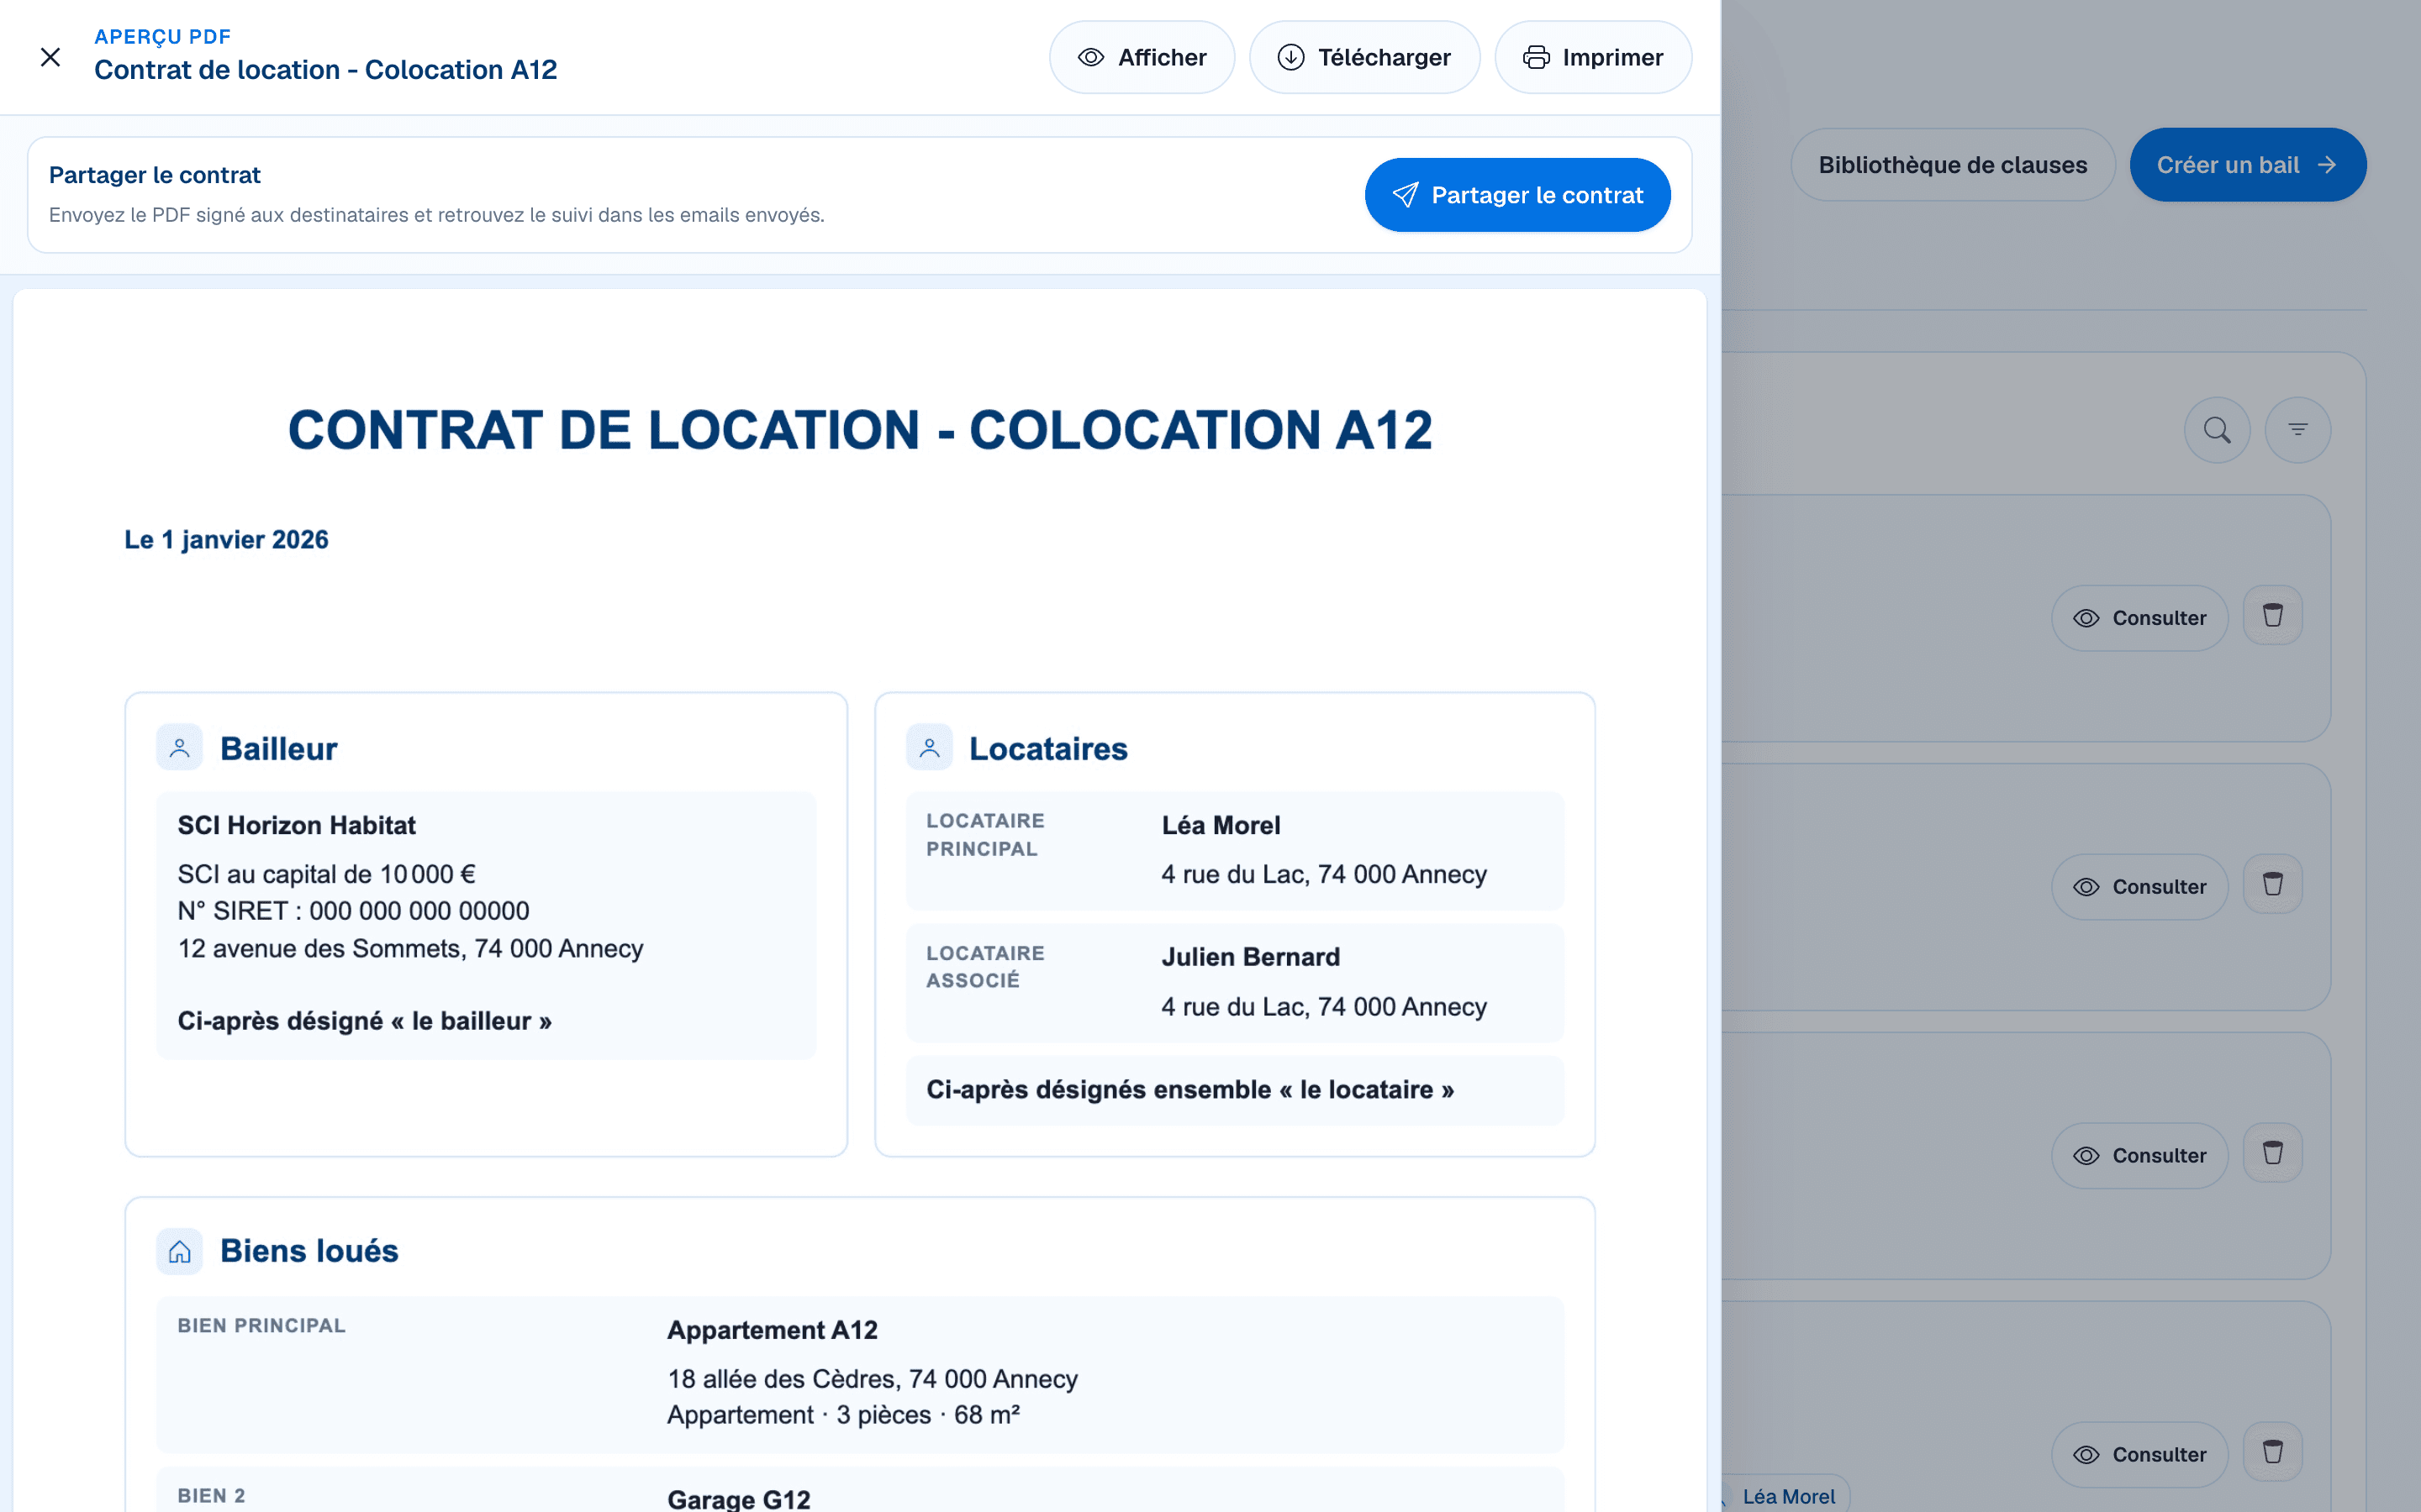Click the document title CONTRAT DE LOCATION - COLOCATION A12

[860, 430]
